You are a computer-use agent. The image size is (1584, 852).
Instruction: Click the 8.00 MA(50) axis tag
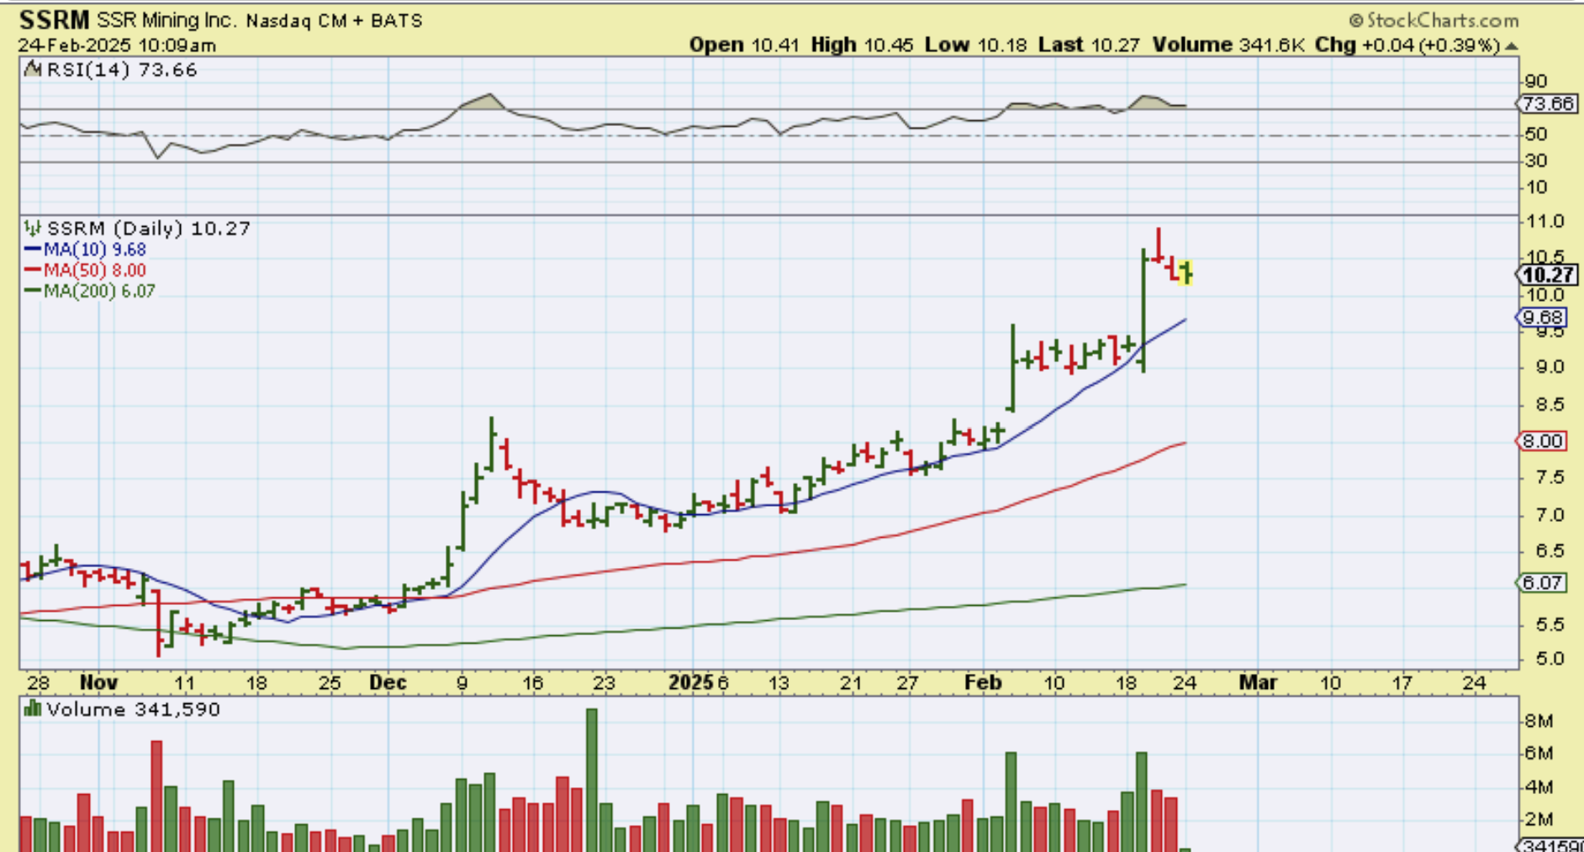click(x=1544, y=441)
